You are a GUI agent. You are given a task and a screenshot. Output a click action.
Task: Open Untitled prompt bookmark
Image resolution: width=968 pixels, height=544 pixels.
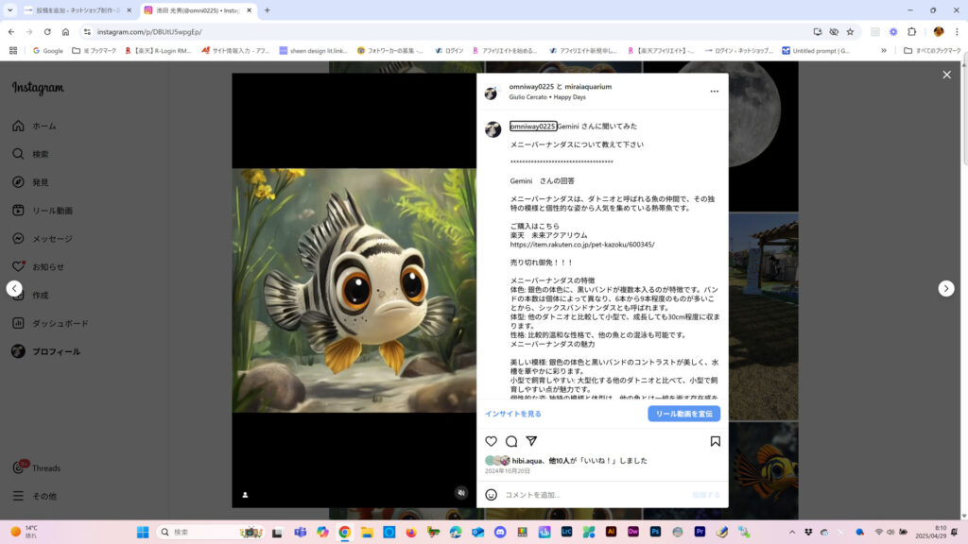point(816,51)
